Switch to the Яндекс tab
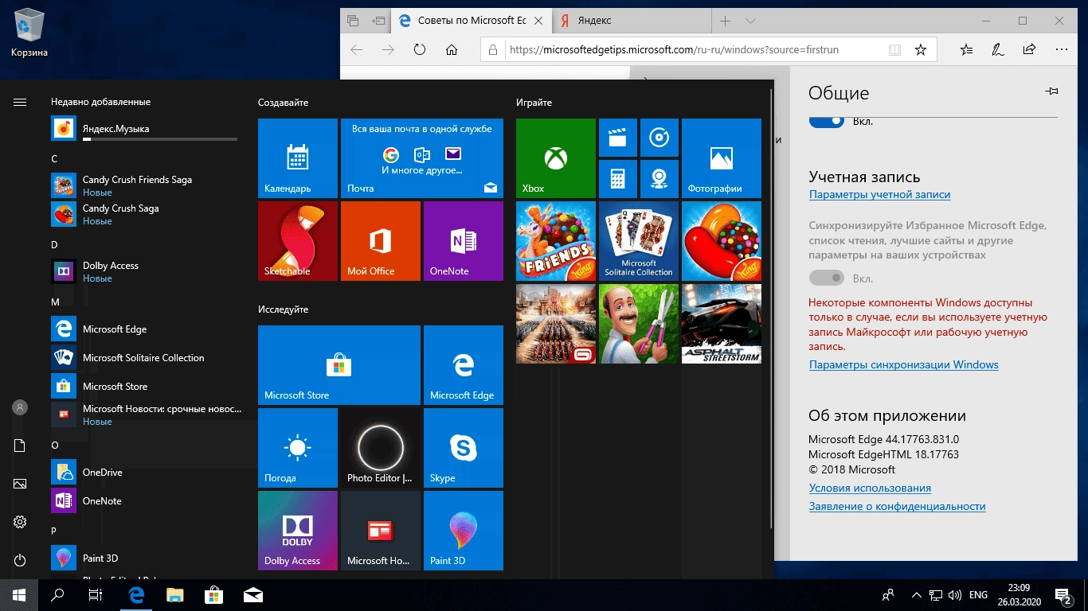This screenshot has height=611, width=1088. 632,21
